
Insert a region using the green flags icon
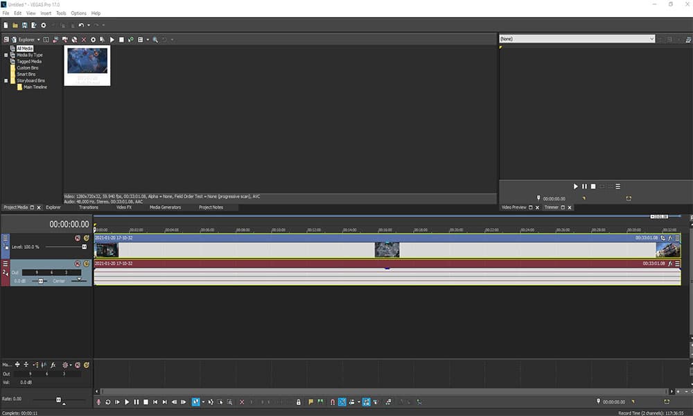320,402
